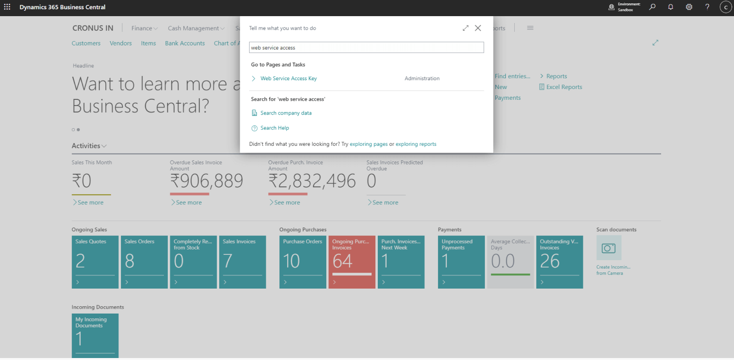Click the search input with 'web service access'
734x360 pixels.
coord(367,47)
